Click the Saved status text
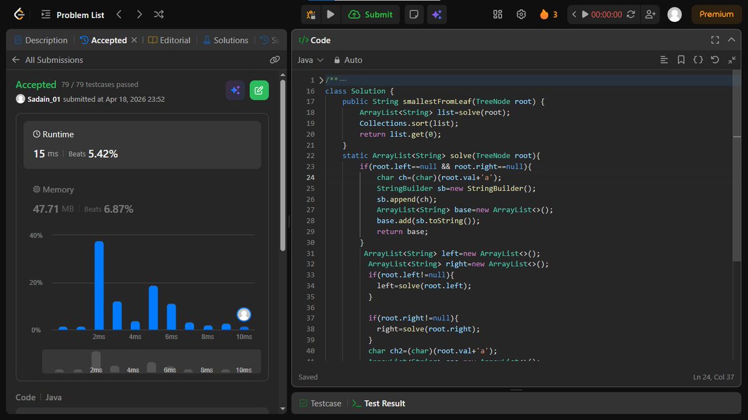748x420 pixels. click(x=308, y=377)
